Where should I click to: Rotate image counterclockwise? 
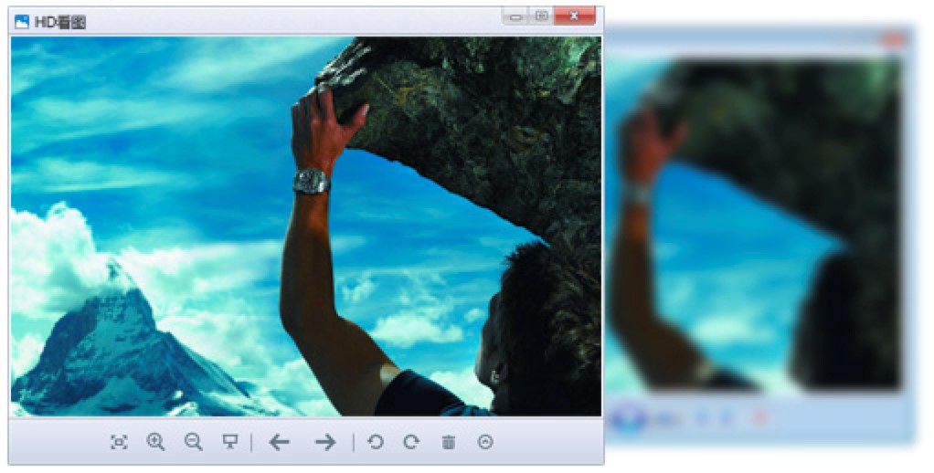coord(376,441)
